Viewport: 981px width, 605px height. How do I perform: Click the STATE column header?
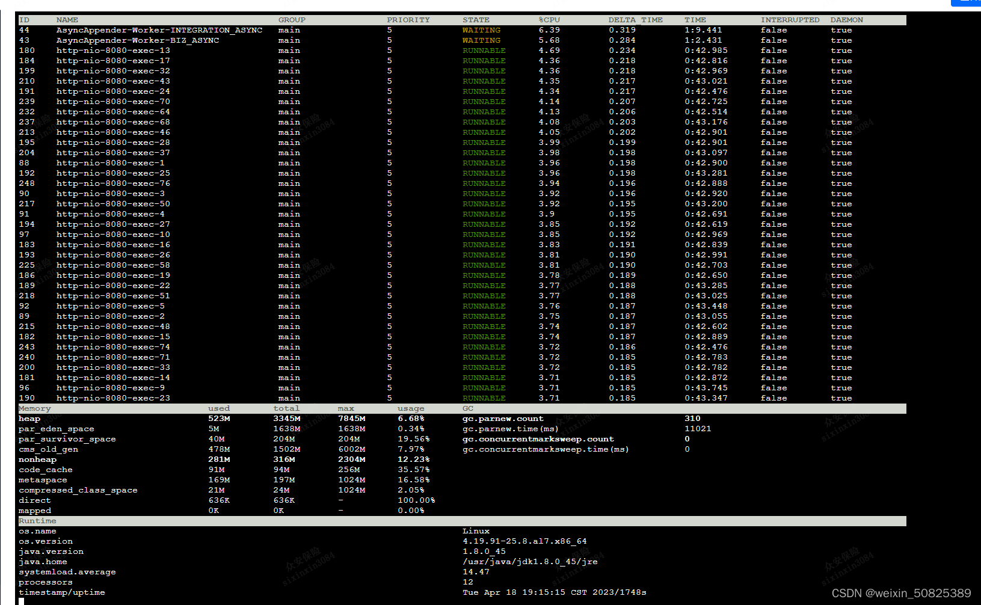point(476,20)
